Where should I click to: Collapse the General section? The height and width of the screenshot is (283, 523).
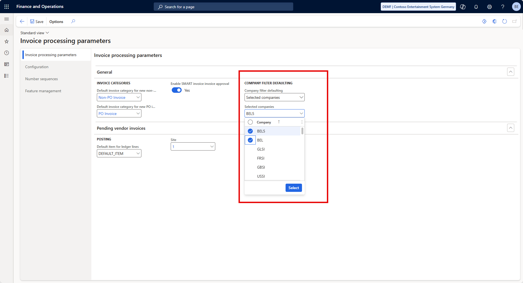click(x=511, y=72)
